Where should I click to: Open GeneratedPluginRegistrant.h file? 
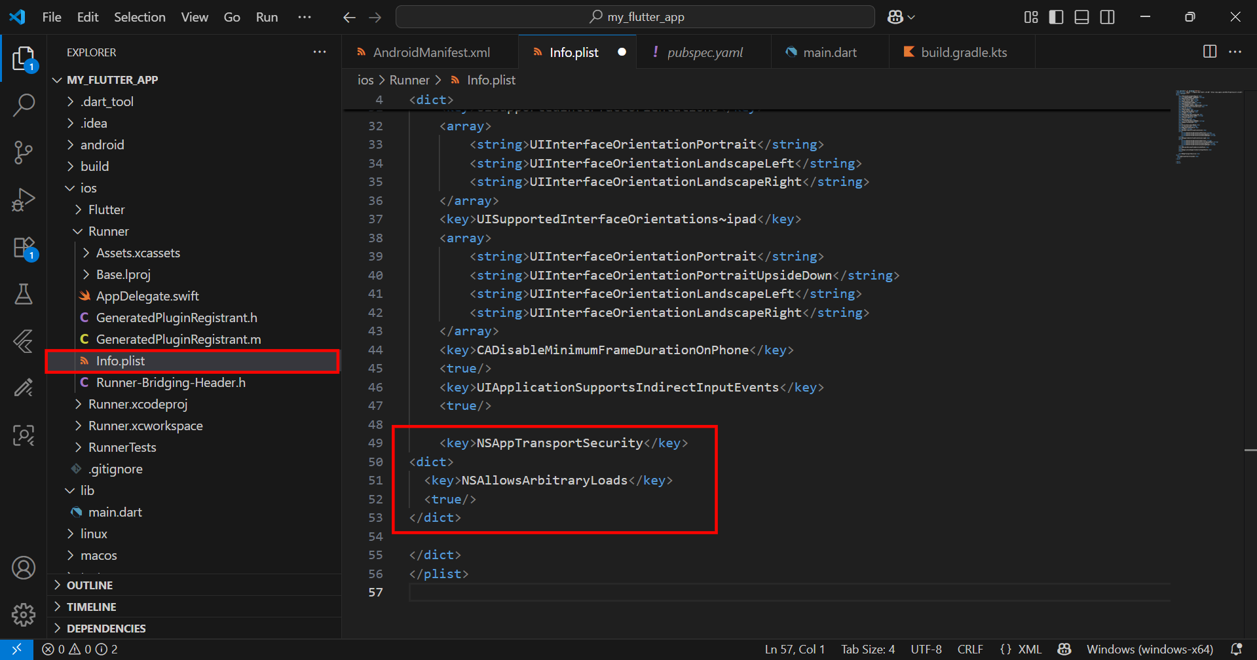coord(194,318)
